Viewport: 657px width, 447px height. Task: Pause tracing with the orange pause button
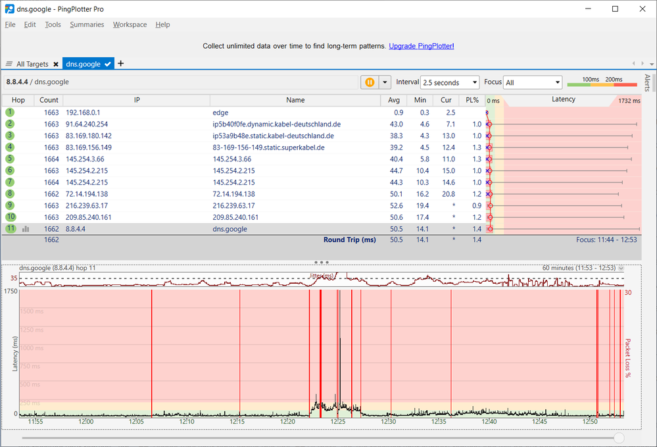click(370, 82)
